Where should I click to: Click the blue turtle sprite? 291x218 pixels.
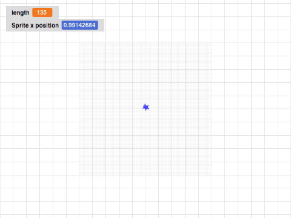[x=145, y=107]
